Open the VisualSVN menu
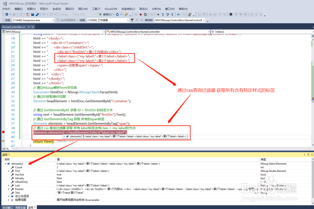The height and width of the screenshot is (209, 314). click(x=111, y=8)
